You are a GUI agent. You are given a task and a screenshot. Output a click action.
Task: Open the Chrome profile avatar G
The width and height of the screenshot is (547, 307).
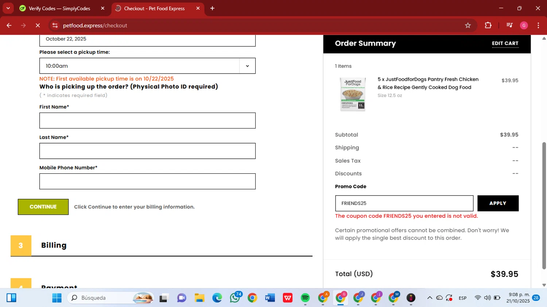point(524,25)
